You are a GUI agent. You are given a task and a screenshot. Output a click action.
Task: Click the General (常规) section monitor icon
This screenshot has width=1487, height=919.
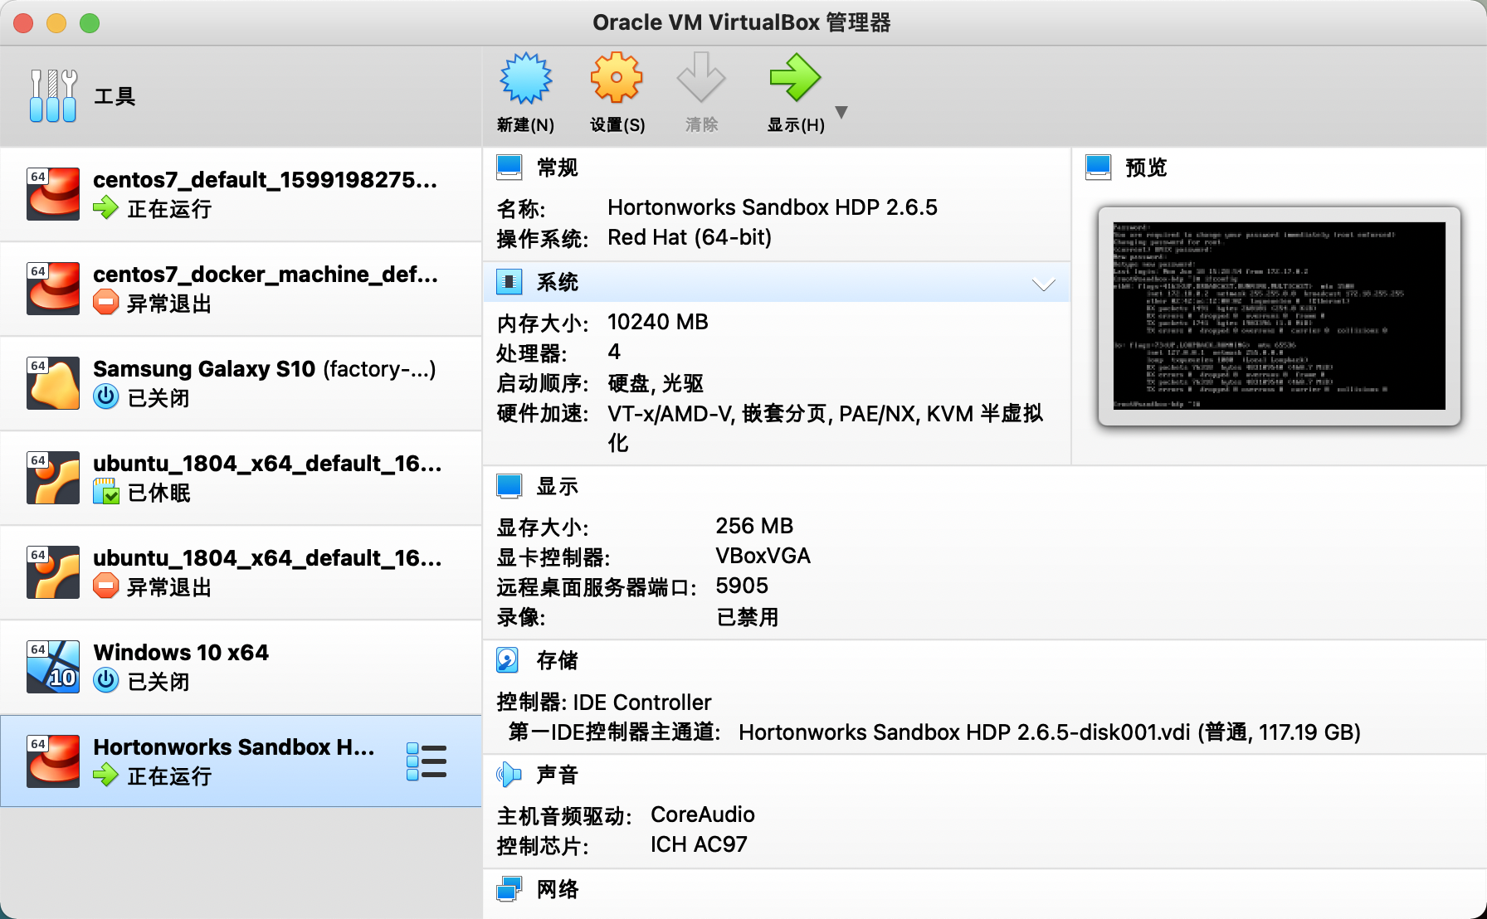509,168
